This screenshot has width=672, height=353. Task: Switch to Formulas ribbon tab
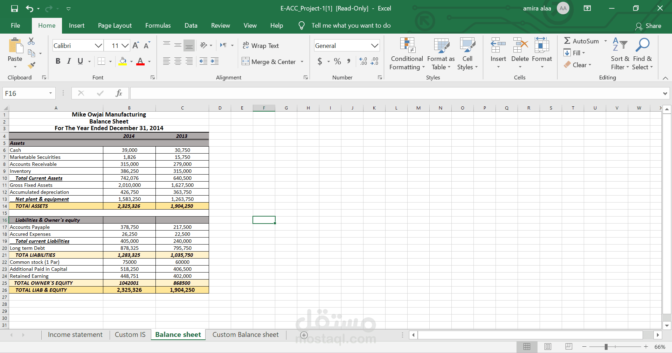pos(158,26)
